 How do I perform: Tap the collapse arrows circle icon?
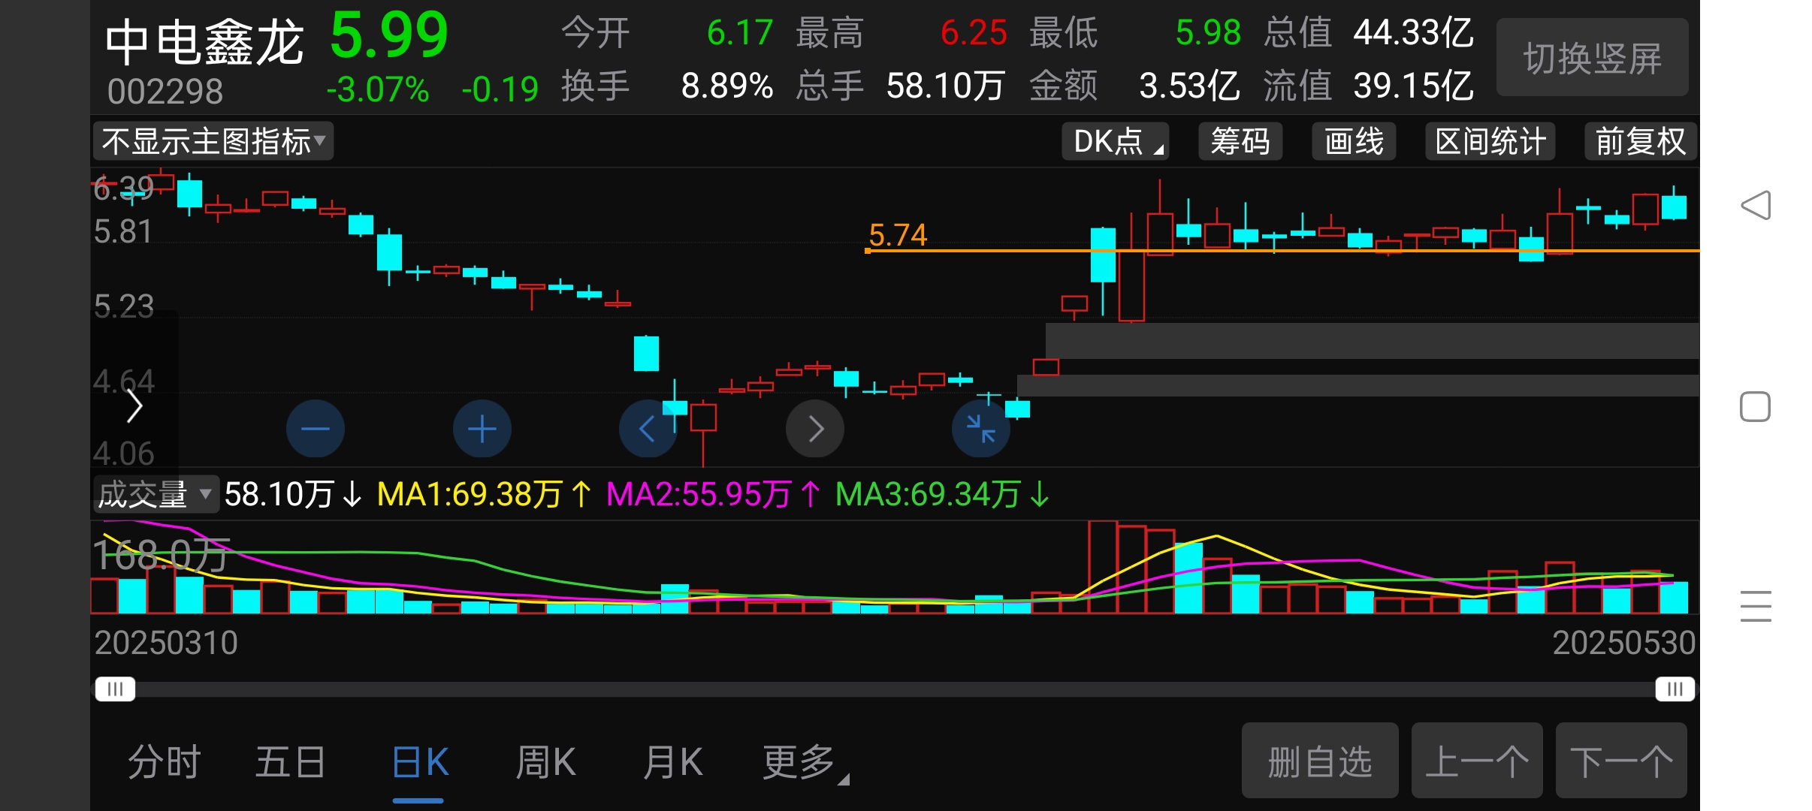click(980, 429)
